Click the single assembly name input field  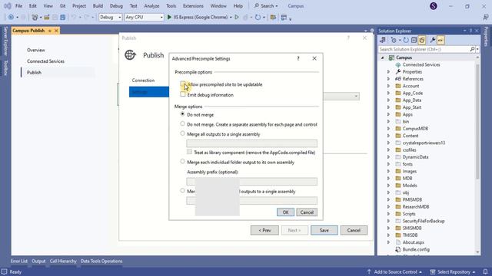[251, 143]
